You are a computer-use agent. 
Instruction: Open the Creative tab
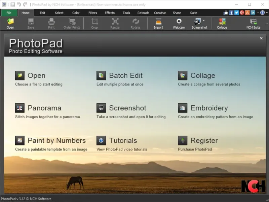tap(160, 13)
